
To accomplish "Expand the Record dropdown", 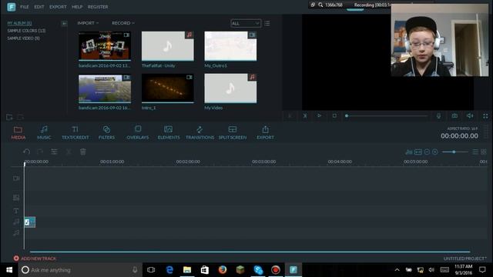I will [x=123, y=23].
